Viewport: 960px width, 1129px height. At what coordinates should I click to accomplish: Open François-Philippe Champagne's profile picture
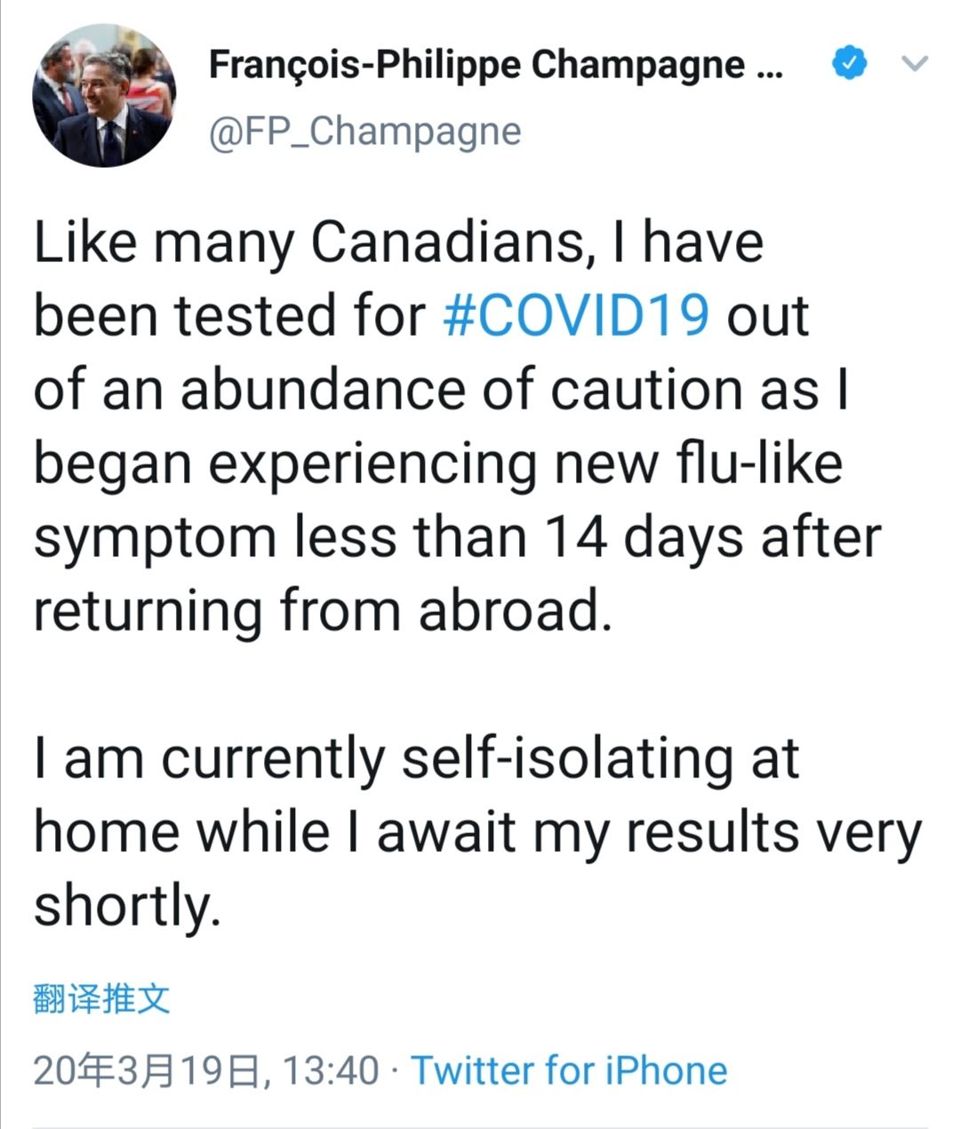tap(104, 96)
